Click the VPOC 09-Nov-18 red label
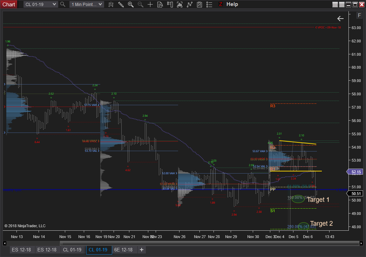The width and height of the screenshot is (366, 257). (x=328, y=27)
